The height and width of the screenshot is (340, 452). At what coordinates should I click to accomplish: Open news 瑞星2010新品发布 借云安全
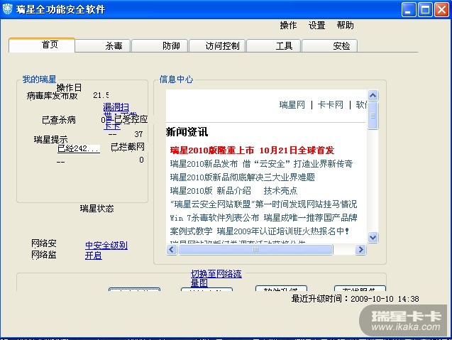click(261, 164)
